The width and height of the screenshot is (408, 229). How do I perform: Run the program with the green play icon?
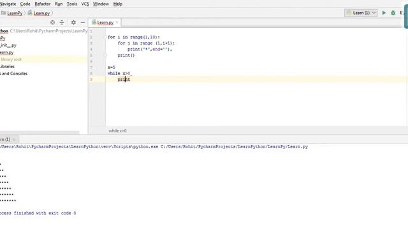384,13
